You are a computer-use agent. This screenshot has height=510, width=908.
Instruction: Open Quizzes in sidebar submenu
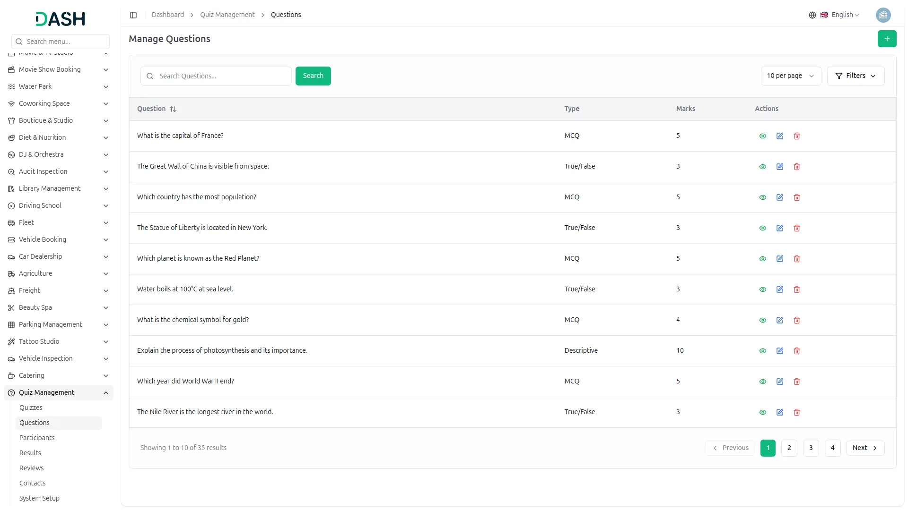tap(31, 408)
